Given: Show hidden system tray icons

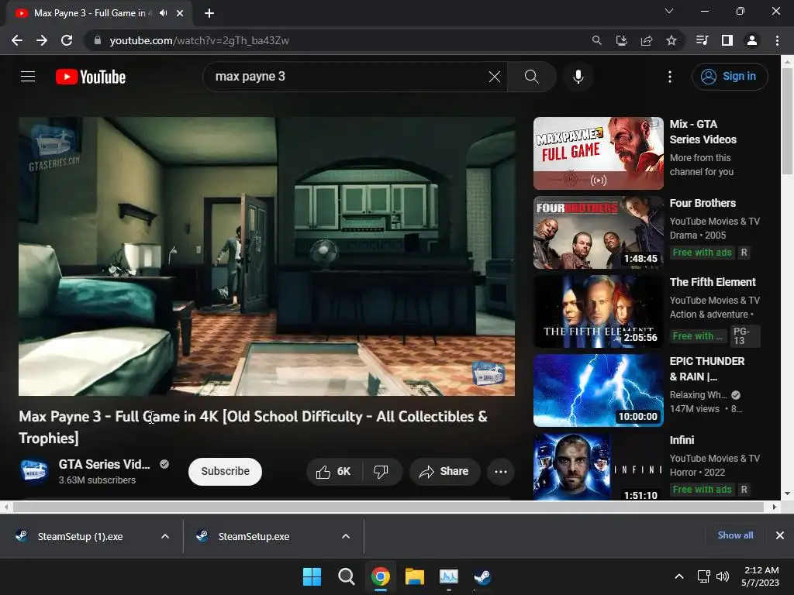Looking at the screenshot, I should pyautogui.click(x=679, y=576).
